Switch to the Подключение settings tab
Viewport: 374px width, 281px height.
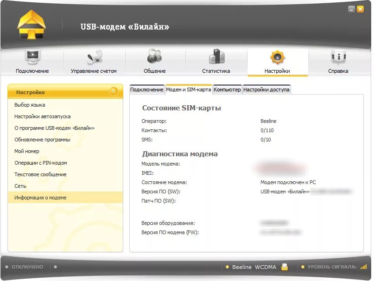coord(146,89)
